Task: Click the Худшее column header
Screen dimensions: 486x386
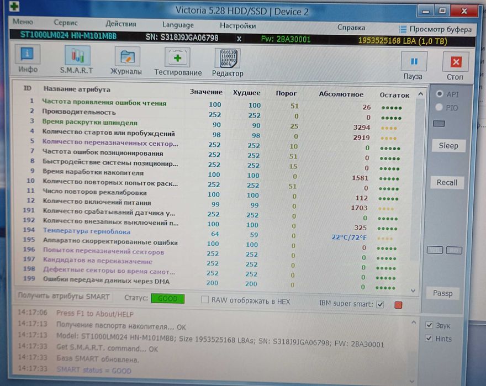Action: [x=246, y=93]
